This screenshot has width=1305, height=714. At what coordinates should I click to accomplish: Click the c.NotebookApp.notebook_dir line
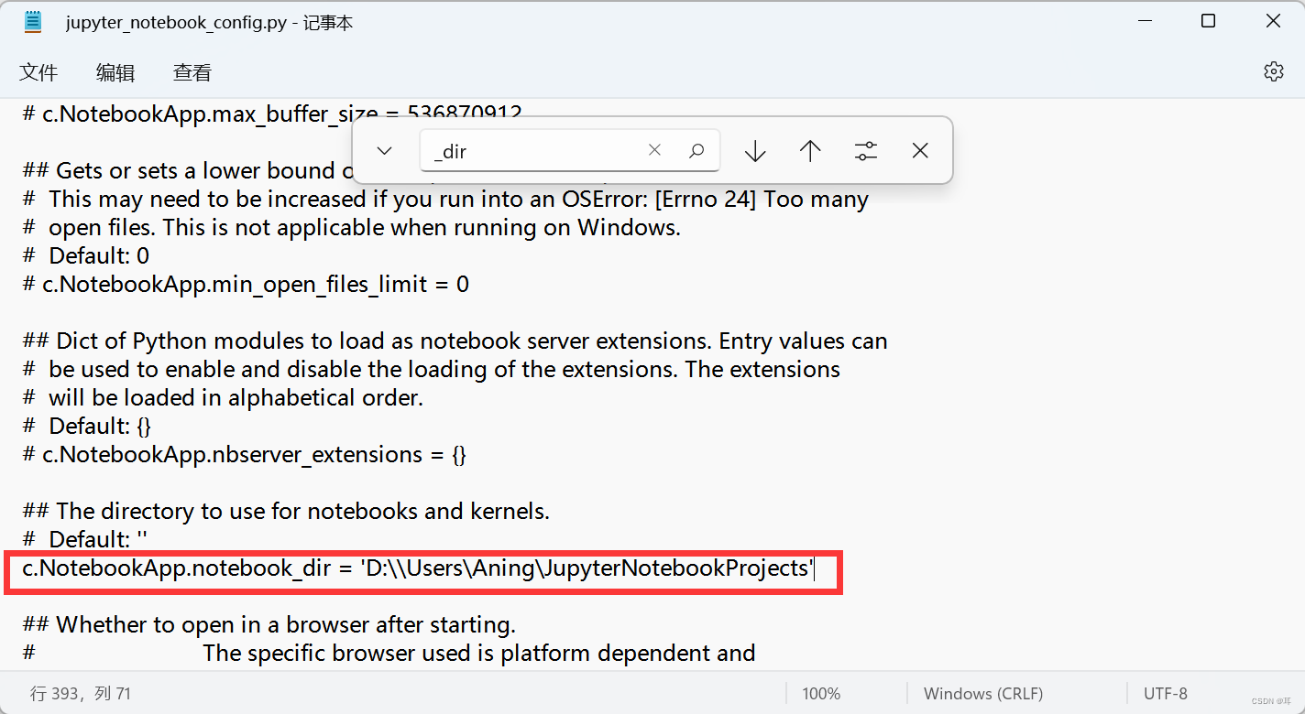point(418,568)
